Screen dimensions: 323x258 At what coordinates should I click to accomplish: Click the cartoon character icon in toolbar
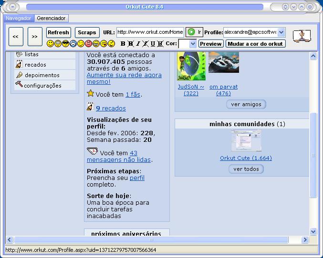[302, 36]
